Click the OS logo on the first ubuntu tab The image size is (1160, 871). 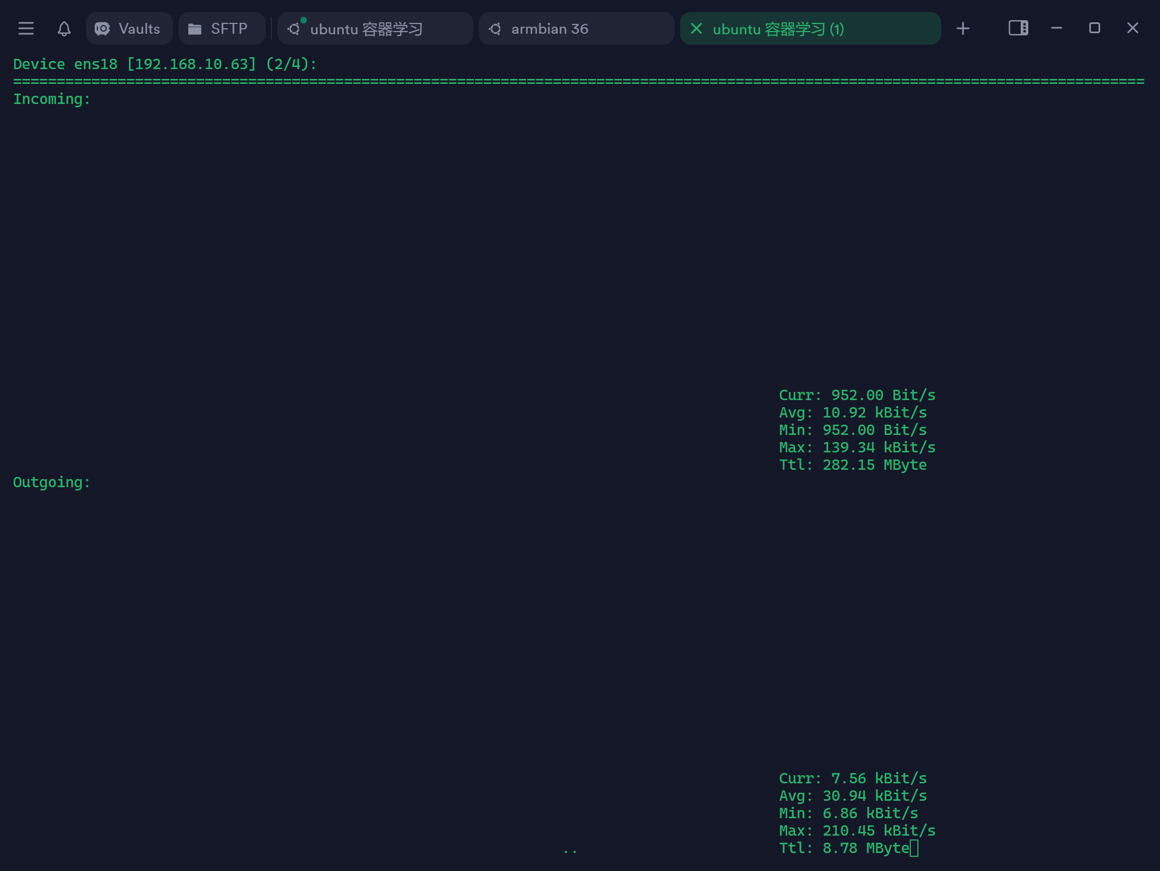point(294,28)
